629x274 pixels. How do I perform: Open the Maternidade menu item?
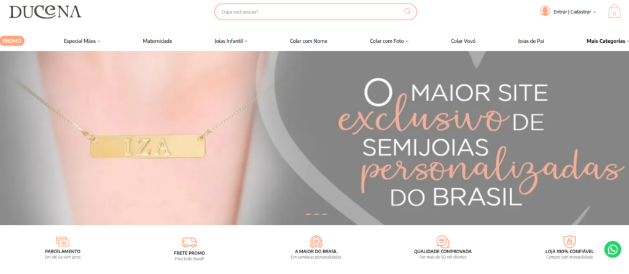click(157, 41)
